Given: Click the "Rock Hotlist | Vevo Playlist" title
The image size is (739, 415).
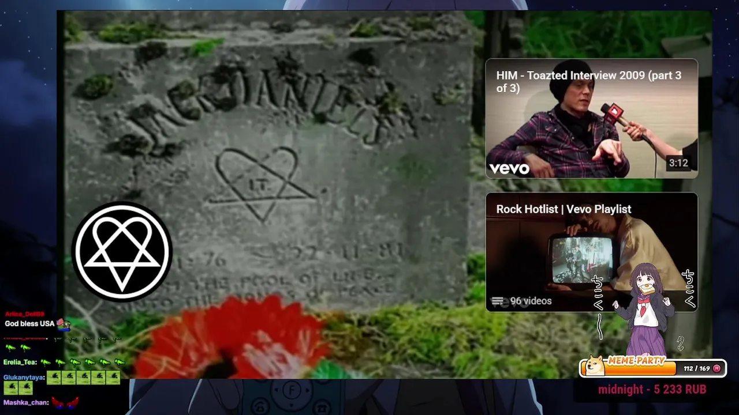Looking at the screenshot, I should pos(563,209).
